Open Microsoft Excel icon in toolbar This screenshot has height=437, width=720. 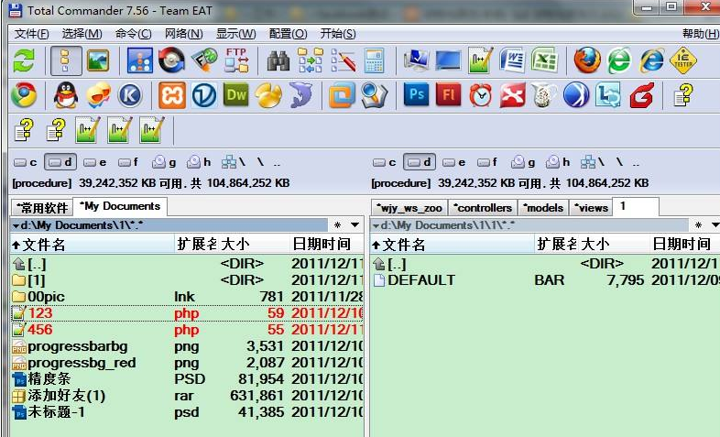coord(545,60)
